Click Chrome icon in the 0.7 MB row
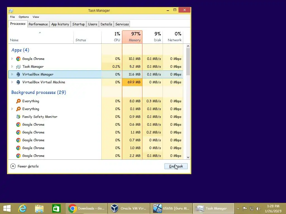 click(x=18, y=140)
